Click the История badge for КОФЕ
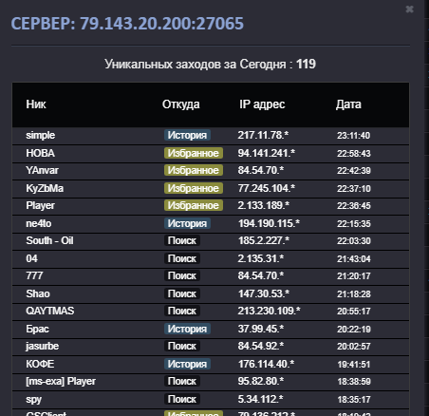This screenshot has width=429, height=416. [x=187, y=364]
